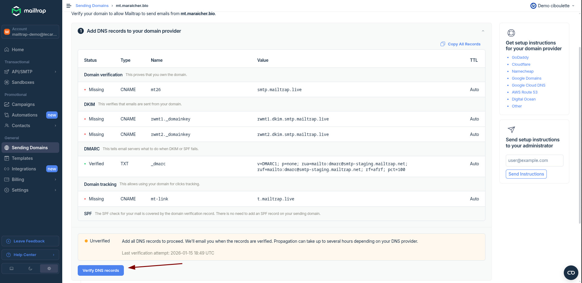Open Sandboxes from the sidebar
582x283 pixels.
coord(23,82)
